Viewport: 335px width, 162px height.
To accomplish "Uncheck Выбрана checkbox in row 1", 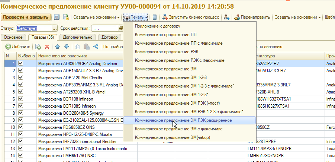I will [21, 64].
